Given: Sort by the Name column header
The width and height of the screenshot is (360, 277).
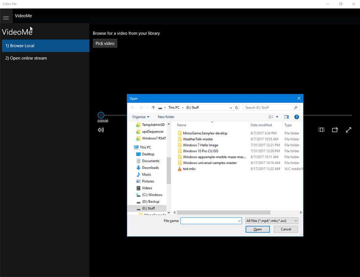Looking at the screenshot, I should 212,125.
